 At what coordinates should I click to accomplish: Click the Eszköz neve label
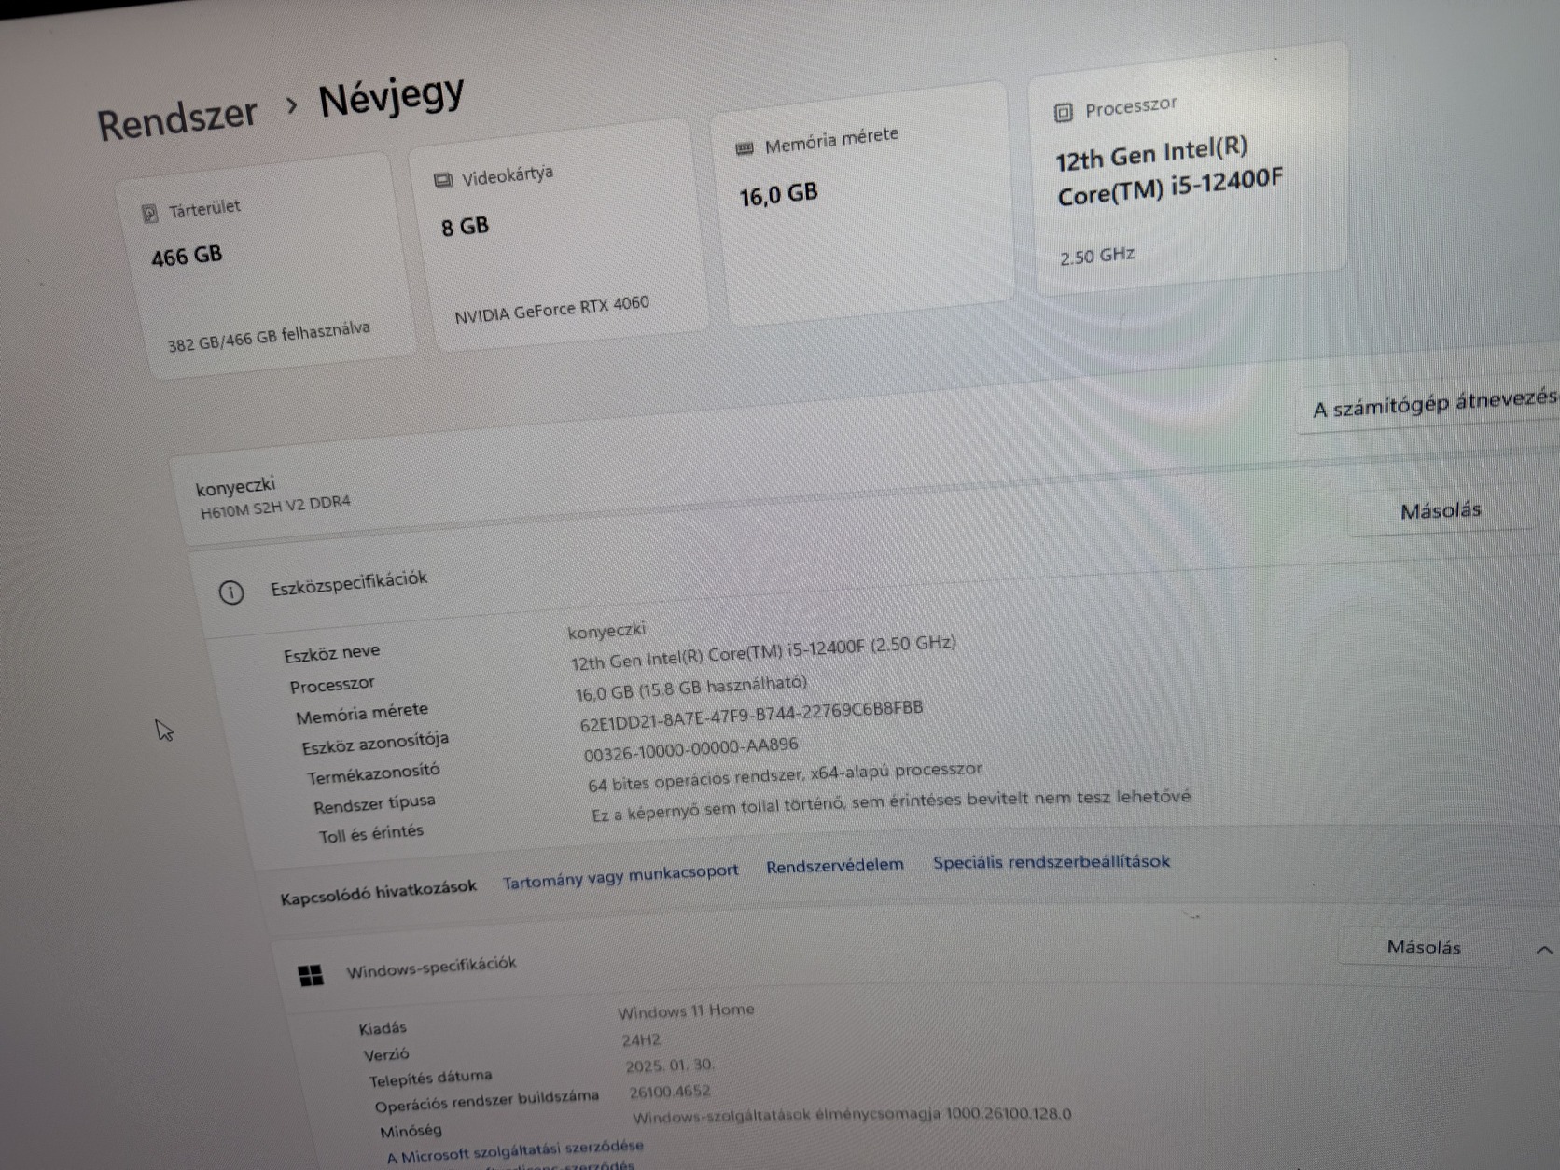tap(331, 652)
